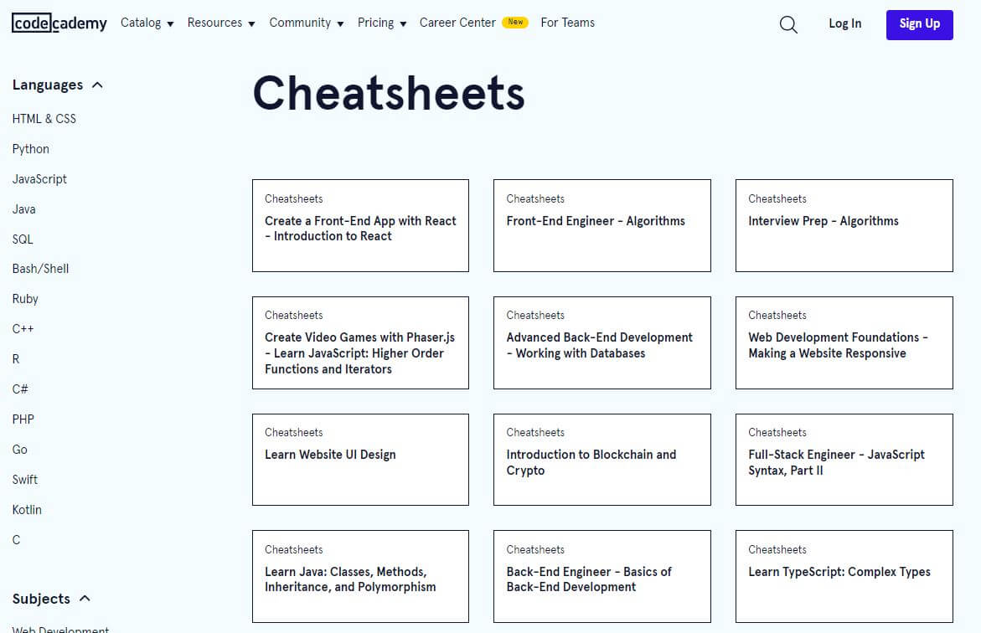Open the Resources dropdown

(220, 23)
